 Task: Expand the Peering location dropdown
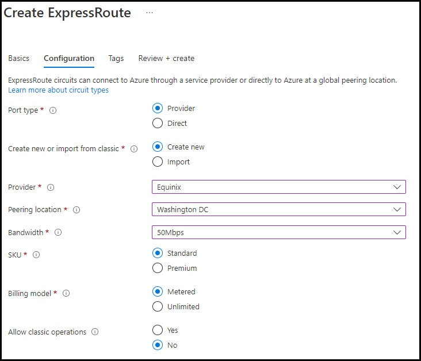pos(278,209)
